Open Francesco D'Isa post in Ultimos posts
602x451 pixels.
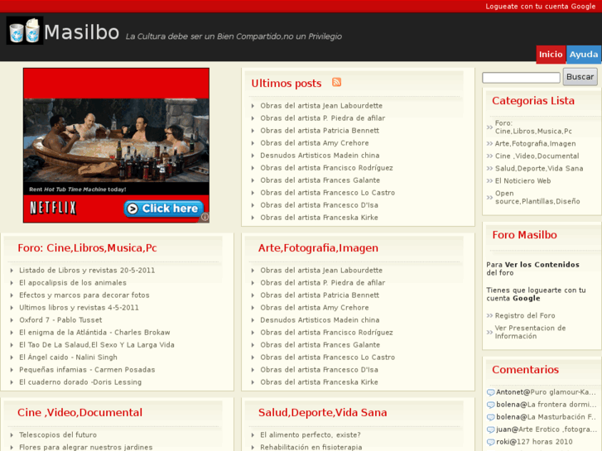tap(319, 205)
